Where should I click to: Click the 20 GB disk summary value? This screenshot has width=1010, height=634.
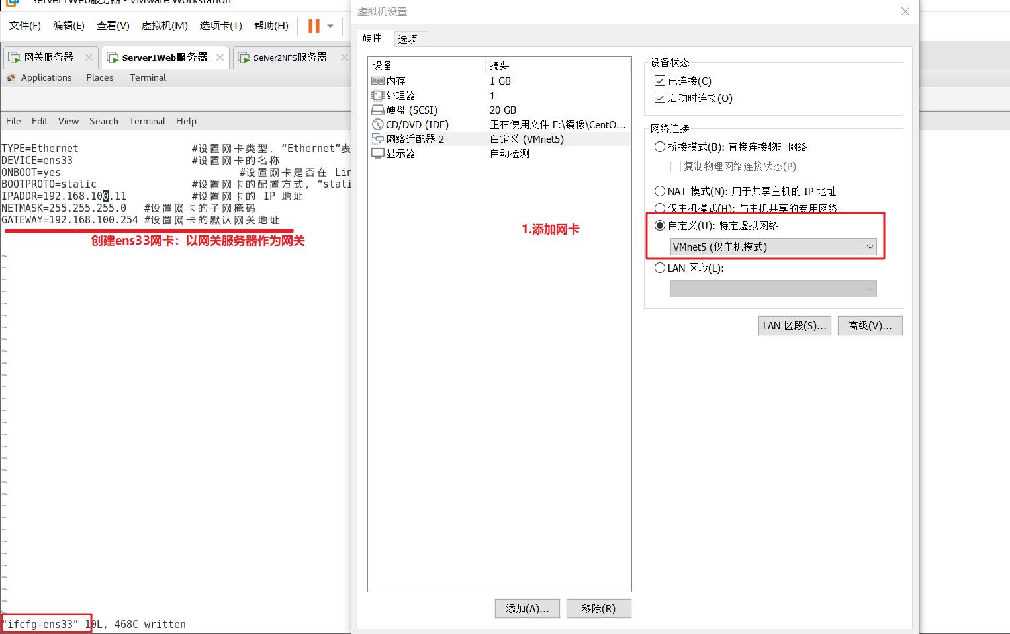click(x=503, y=110)
